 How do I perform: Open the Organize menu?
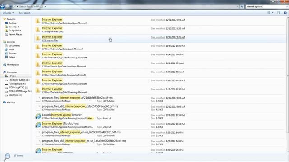[8, 13]
